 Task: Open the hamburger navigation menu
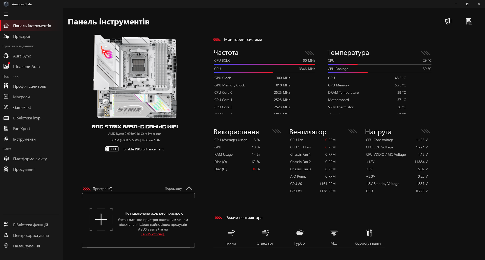(6, 14)
